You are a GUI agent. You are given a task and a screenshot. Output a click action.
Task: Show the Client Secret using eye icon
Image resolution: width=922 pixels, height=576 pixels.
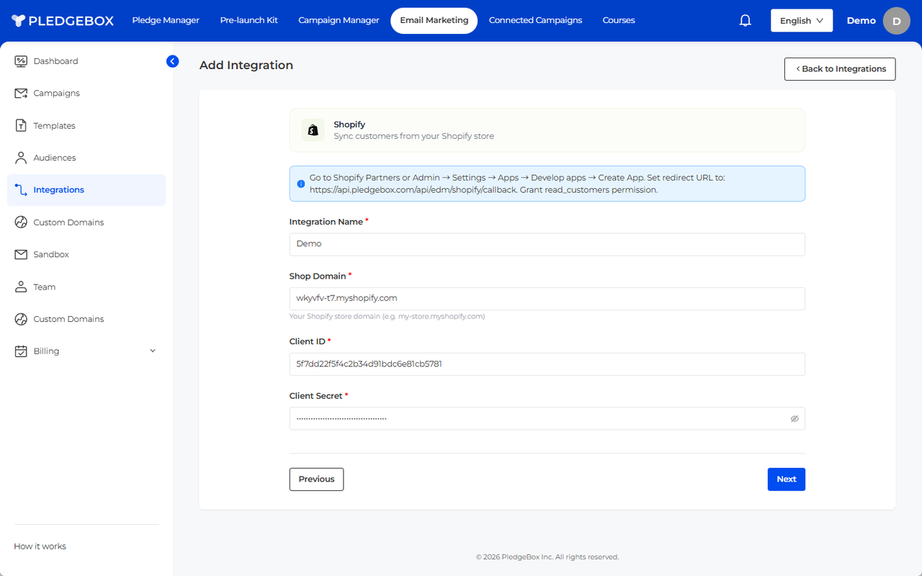795,418
